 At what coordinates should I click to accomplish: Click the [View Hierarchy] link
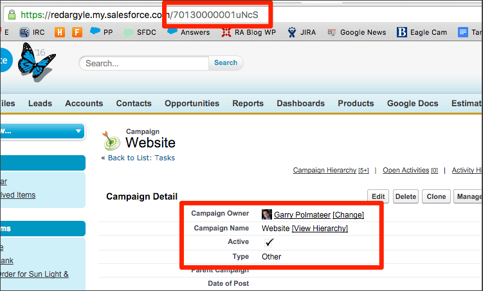click(x=320, y=229)
